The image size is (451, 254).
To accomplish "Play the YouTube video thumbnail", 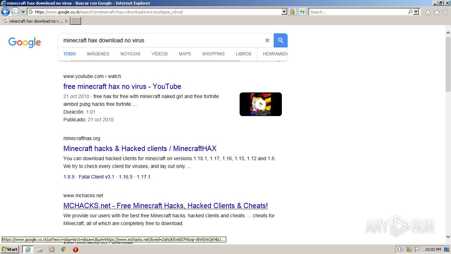I will (x=261, y=104).
